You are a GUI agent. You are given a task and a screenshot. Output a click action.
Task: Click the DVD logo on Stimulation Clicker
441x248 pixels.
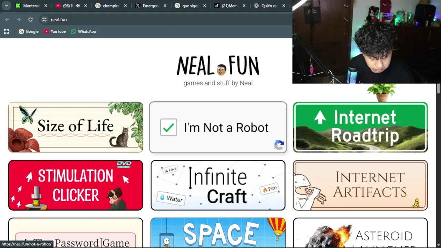point(124,164)
